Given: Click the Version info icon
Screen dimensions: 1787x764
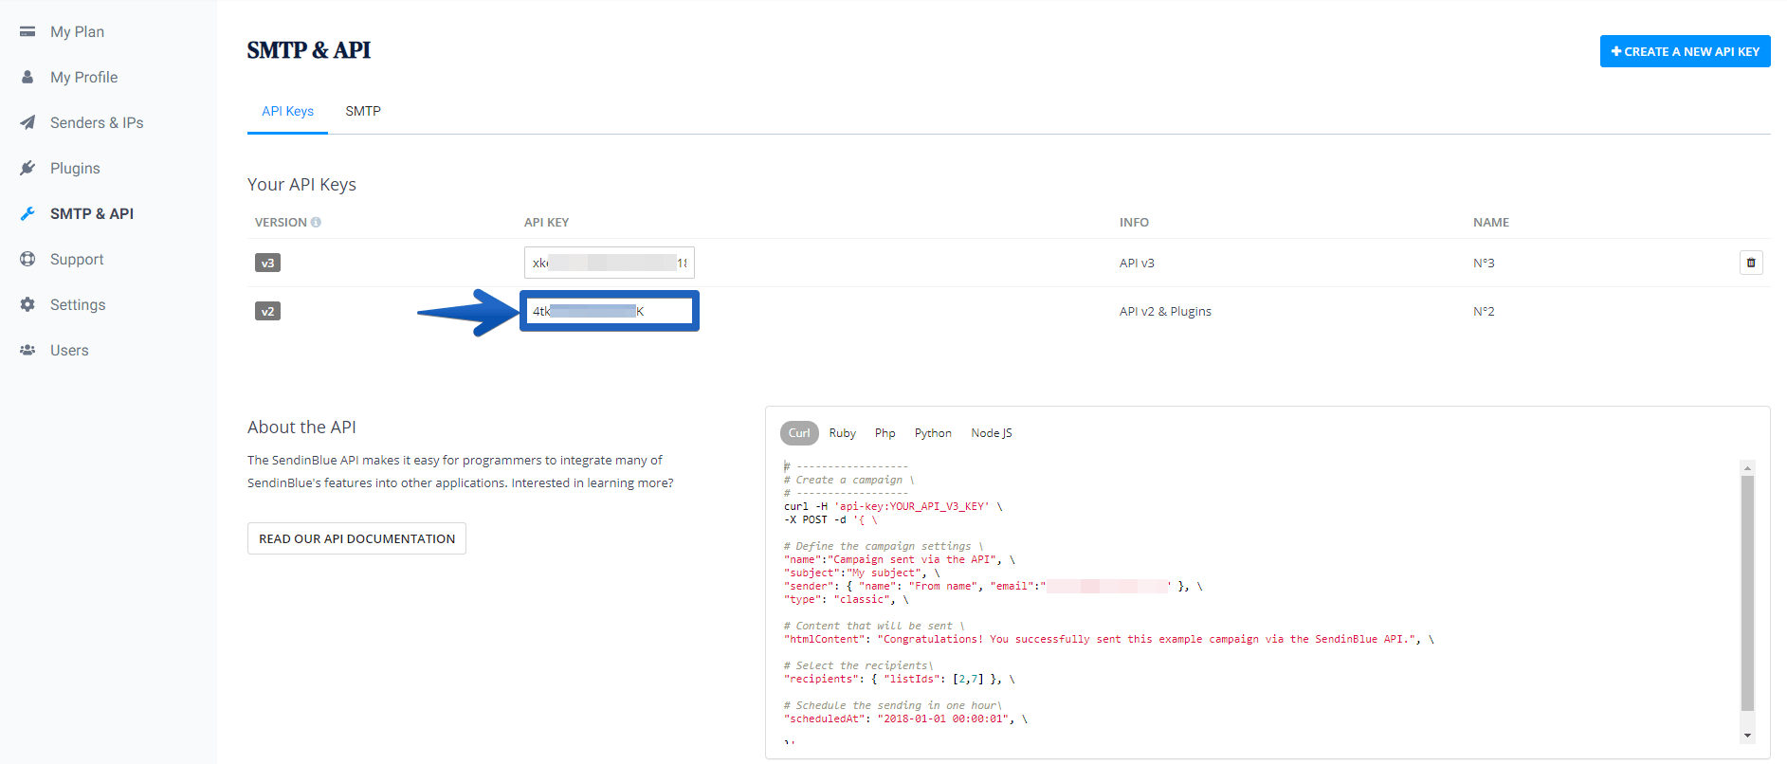Looking at the screenshot, I should click(316, 222).
